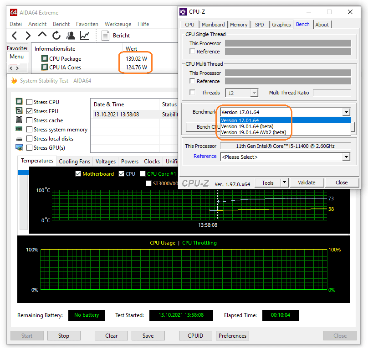Click the right scroll arrow under Menü
Viewport: 368px width, 350px height.
click(17, 68)
